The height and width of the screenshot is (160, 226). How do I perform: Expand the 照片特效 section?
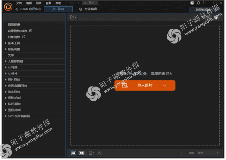34,79
